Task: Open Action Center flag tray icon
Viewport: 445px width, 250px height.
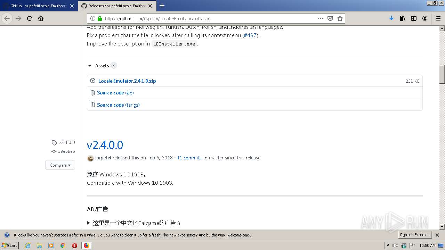Action: [x=412, y=245]
